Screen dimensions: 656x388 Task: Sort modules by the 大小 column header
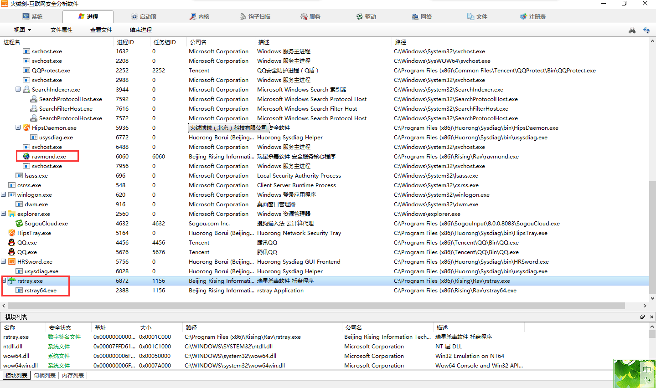(x=160, y=327)
